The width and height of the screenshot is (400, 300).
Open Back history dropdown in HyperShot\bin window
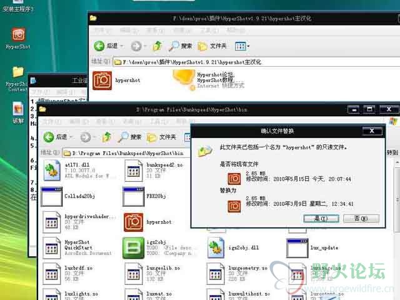[71, 137]
